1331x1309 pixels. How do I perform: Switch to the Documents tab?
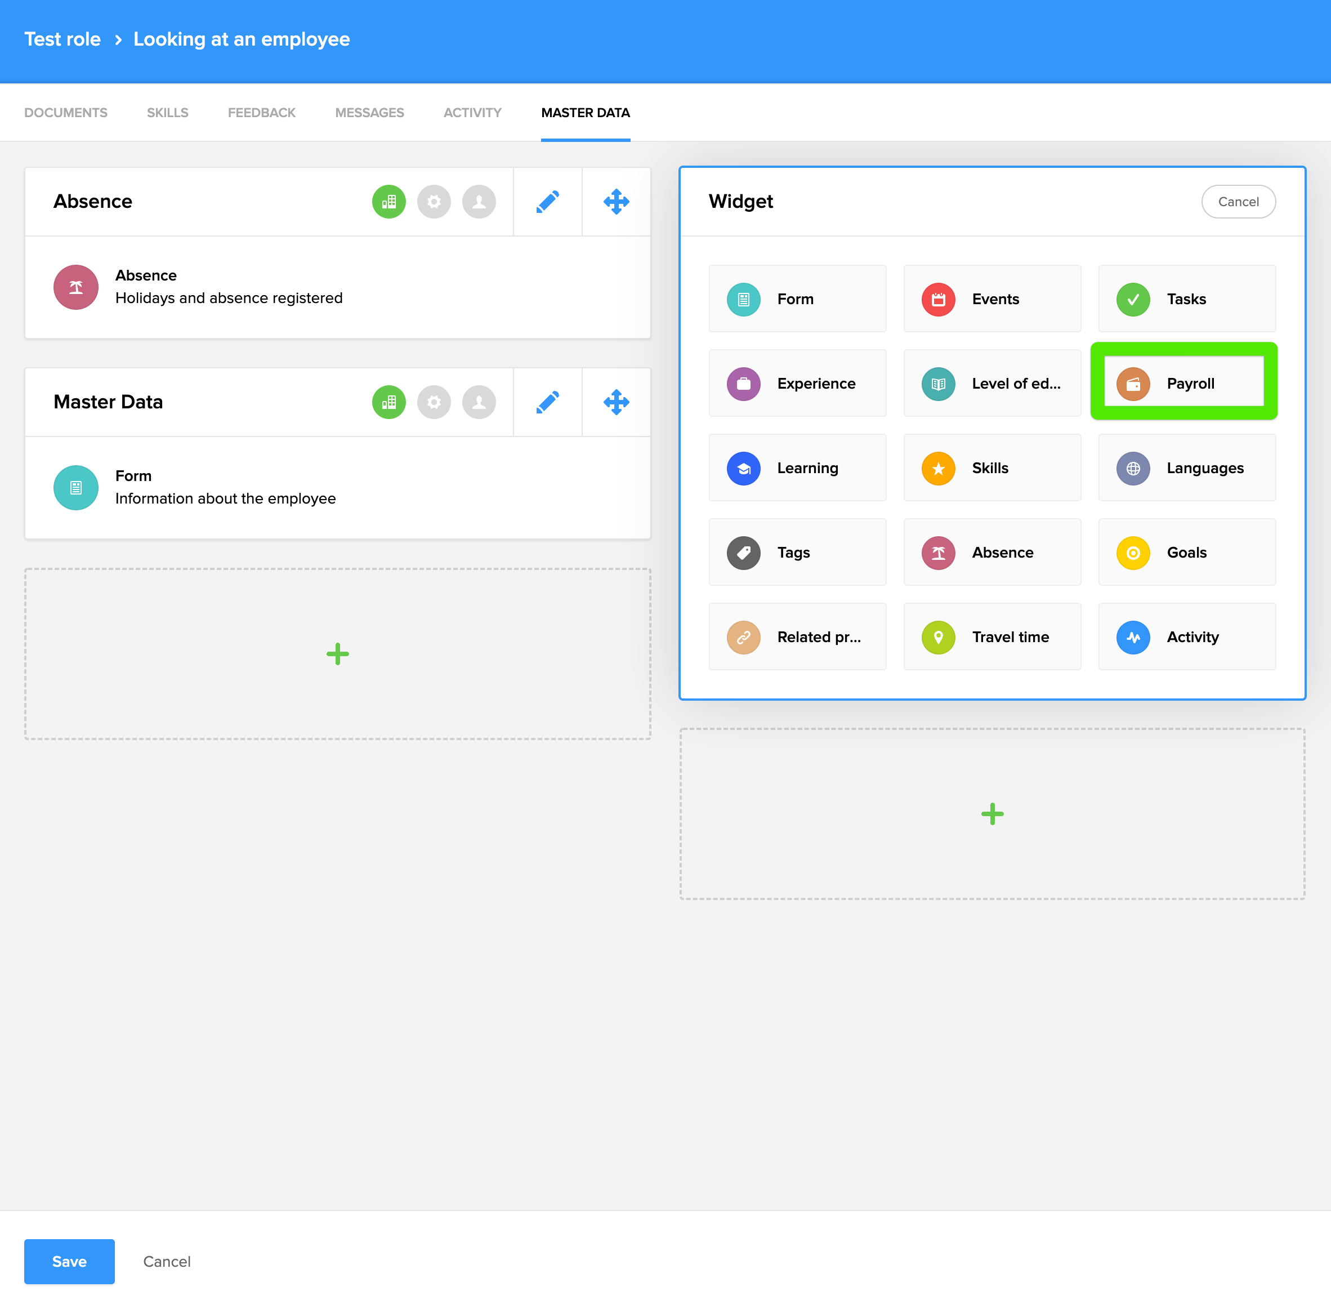click(66, 113)
